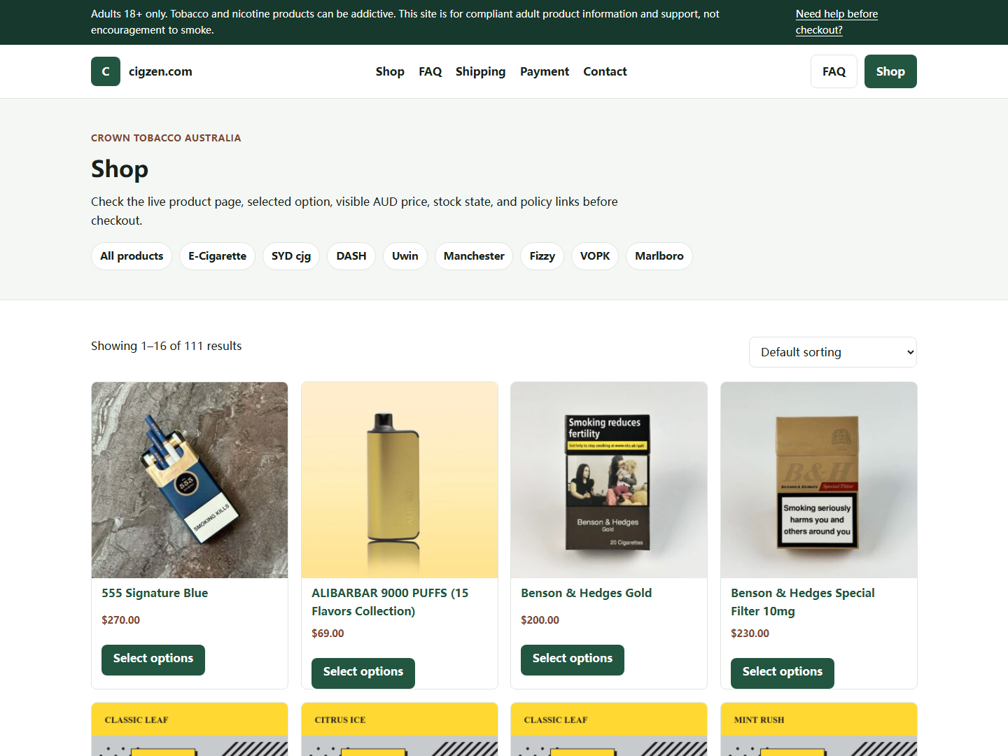Viewport: 1008px width, 756px height.
Task: Select the All products filter chip
Action: (x=132, y=256)
